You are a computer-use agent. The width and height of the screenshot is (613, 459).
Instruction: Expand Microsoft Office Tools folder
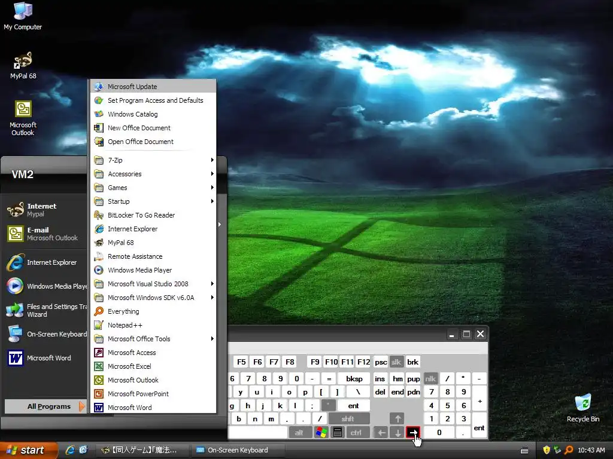(x=153, y=339)
